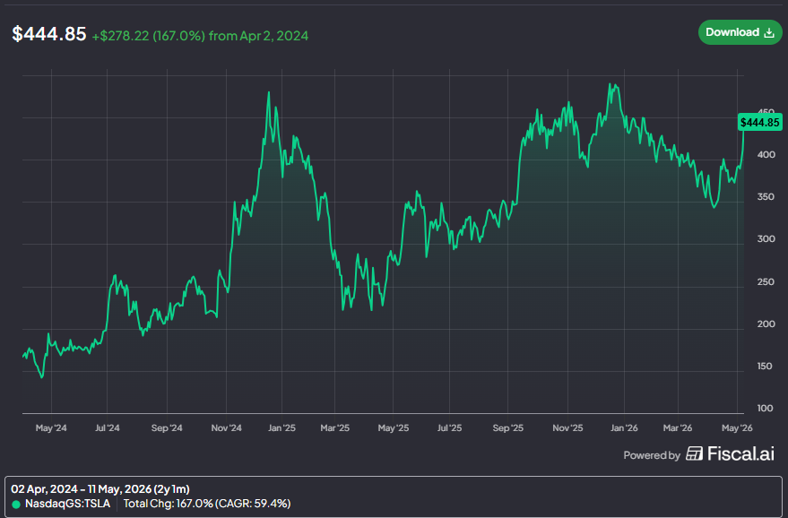Click the 100 y-axis value
788x518 pixels.
pos(766,408)
